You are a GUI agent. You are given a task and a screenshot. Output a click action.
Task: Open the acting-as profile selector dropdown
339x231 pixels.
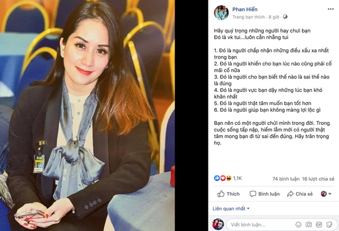pyautogui.click(x=326, y=194)
